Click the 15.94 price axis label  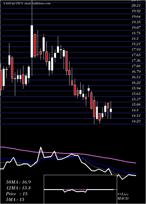point(136,88)
